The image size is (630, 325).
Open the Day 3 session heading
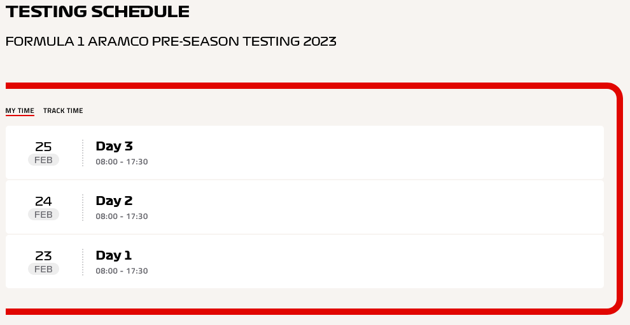pos(114,146)
